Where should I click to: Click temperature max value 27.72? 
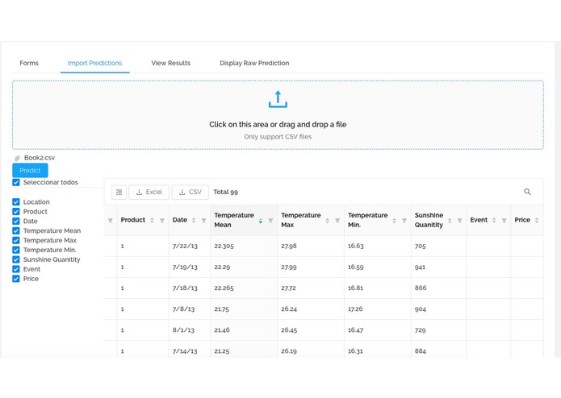click(288, 288)
